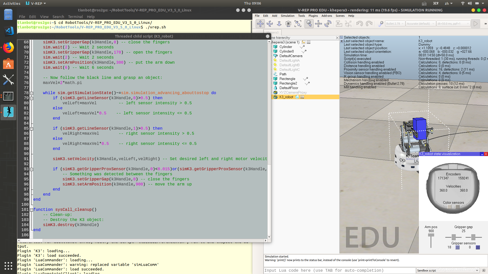Click the camera angle tool icon
The height and width of the screenshot is (274, 488).
tap(288, 24)
